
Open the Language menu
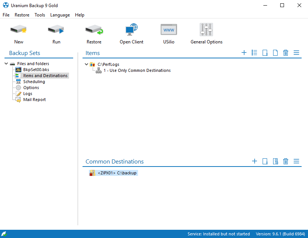tap(60, 15)
